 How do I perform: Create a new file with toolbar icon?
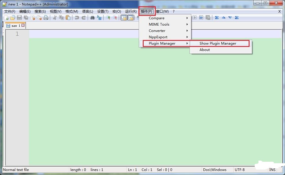[x=6, y=18]
